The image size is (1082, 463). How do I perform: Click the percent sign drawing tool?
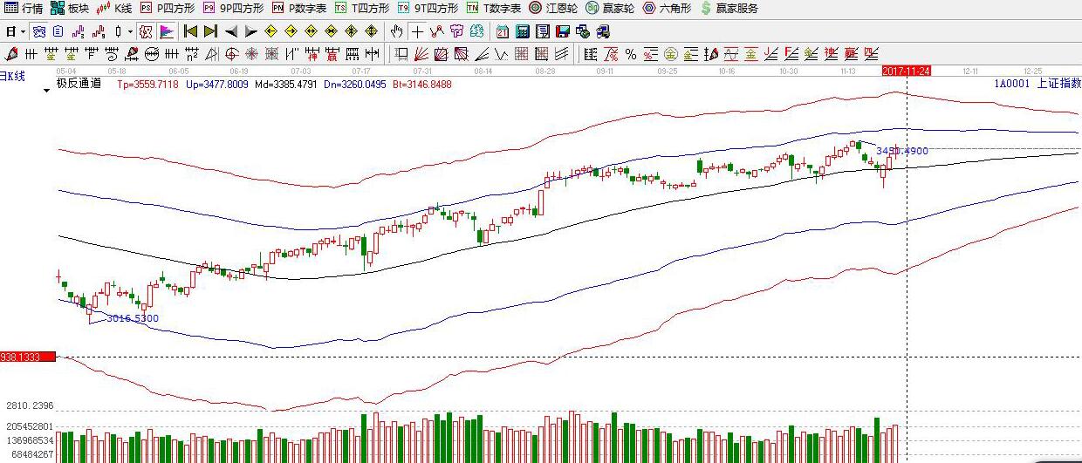click(631, 53)
